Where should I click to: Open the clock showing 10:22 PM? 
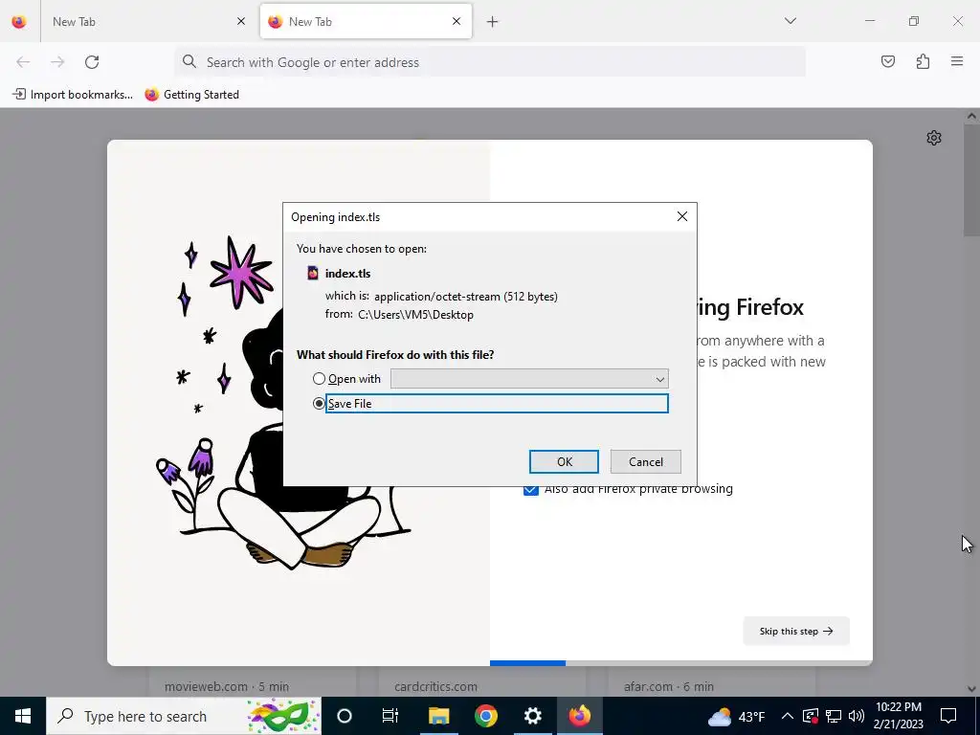899,716
